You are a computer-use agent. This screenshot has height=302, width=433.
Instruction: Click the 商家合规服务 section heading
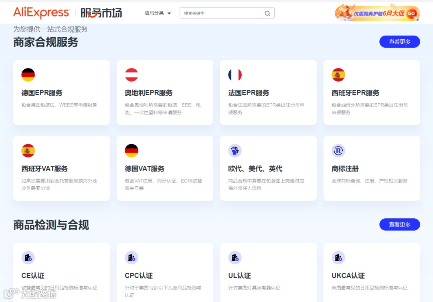point(46,42)
